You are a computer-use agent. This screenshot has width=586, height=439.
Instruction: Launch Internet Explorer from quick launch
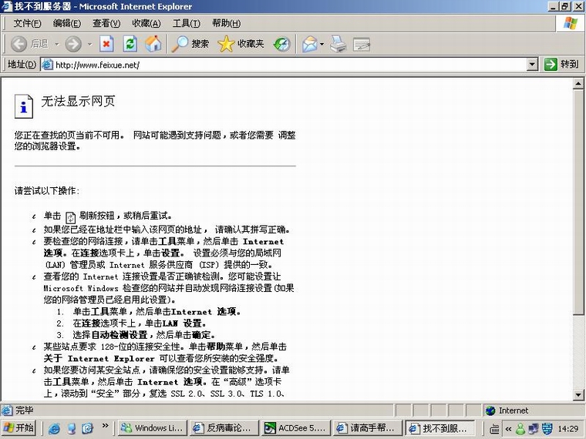[x=54, y=428]
